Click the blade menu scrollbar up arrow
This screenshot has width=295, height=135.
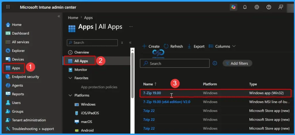[133, 50]
